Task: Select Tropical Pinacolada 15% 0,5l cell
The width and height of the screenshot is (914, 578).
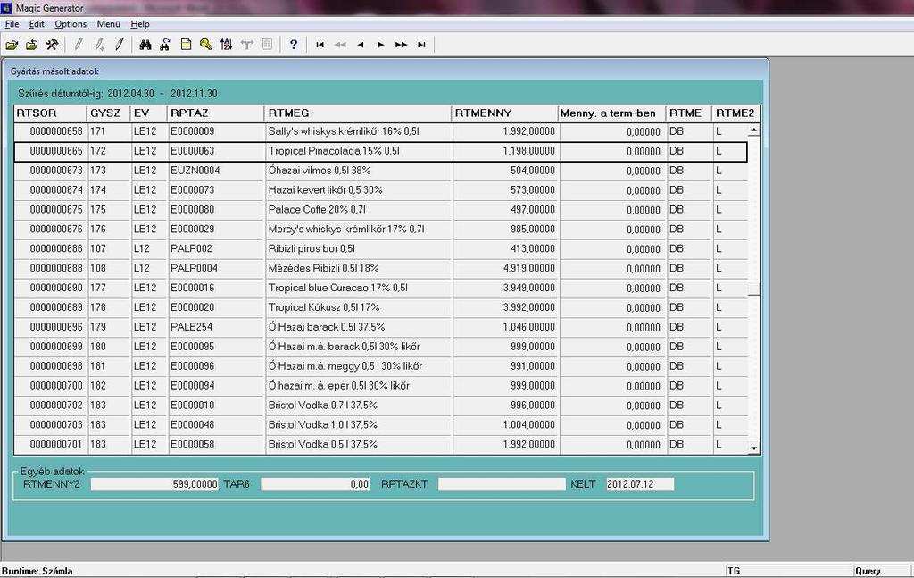Action: (x=358, y=151)
